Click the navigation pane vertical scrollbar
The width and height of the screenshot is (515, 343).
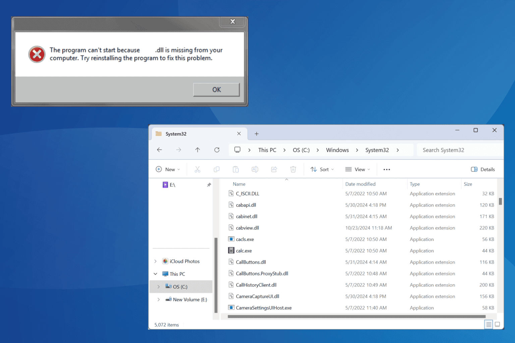pyautogui.click(x=216, y=275)
